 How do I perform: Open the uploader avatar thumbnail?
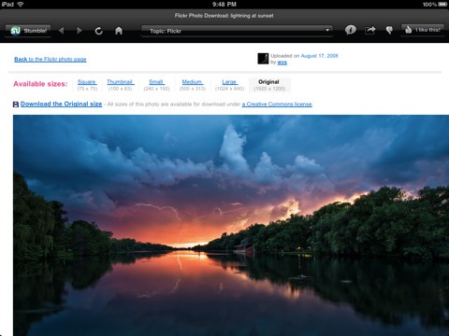[263, 59]
